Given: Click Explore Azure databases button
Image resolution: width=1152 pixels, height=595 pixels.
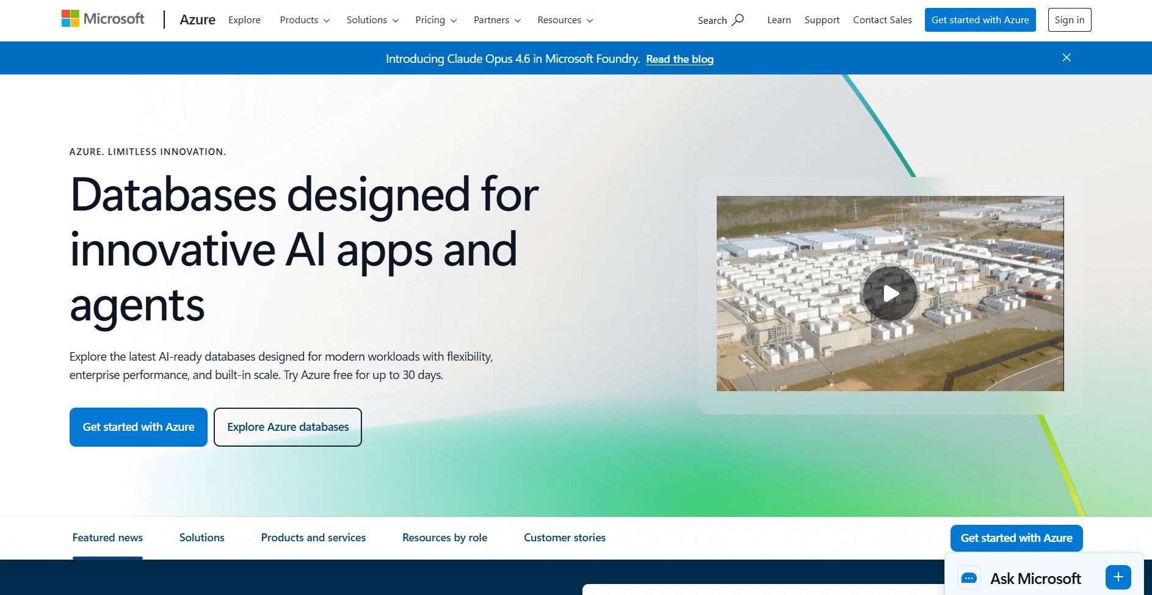Looking at the screenshot, I should click(288, 427).
